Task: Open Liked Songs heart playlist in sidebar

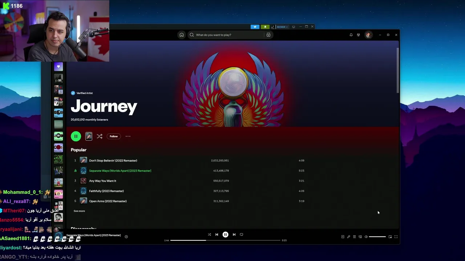Action: point(58,67)
